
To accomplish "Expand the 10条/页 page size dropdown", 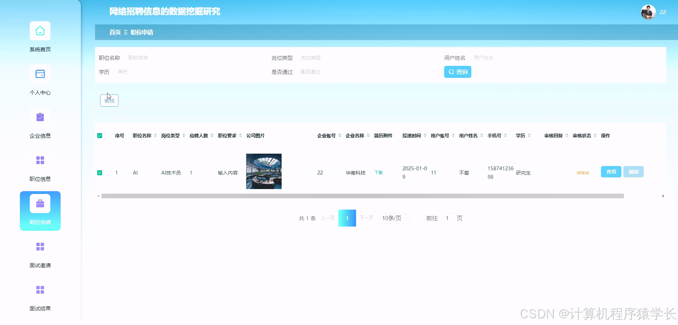I will tap(394, 218).
